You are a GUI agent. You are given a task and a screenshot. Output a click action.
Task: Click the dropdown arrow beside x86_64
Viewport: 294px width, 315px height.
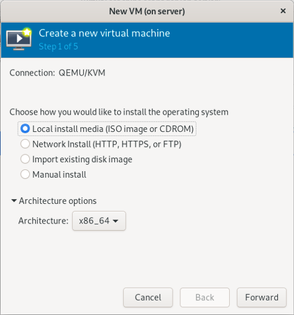point(115,221)
